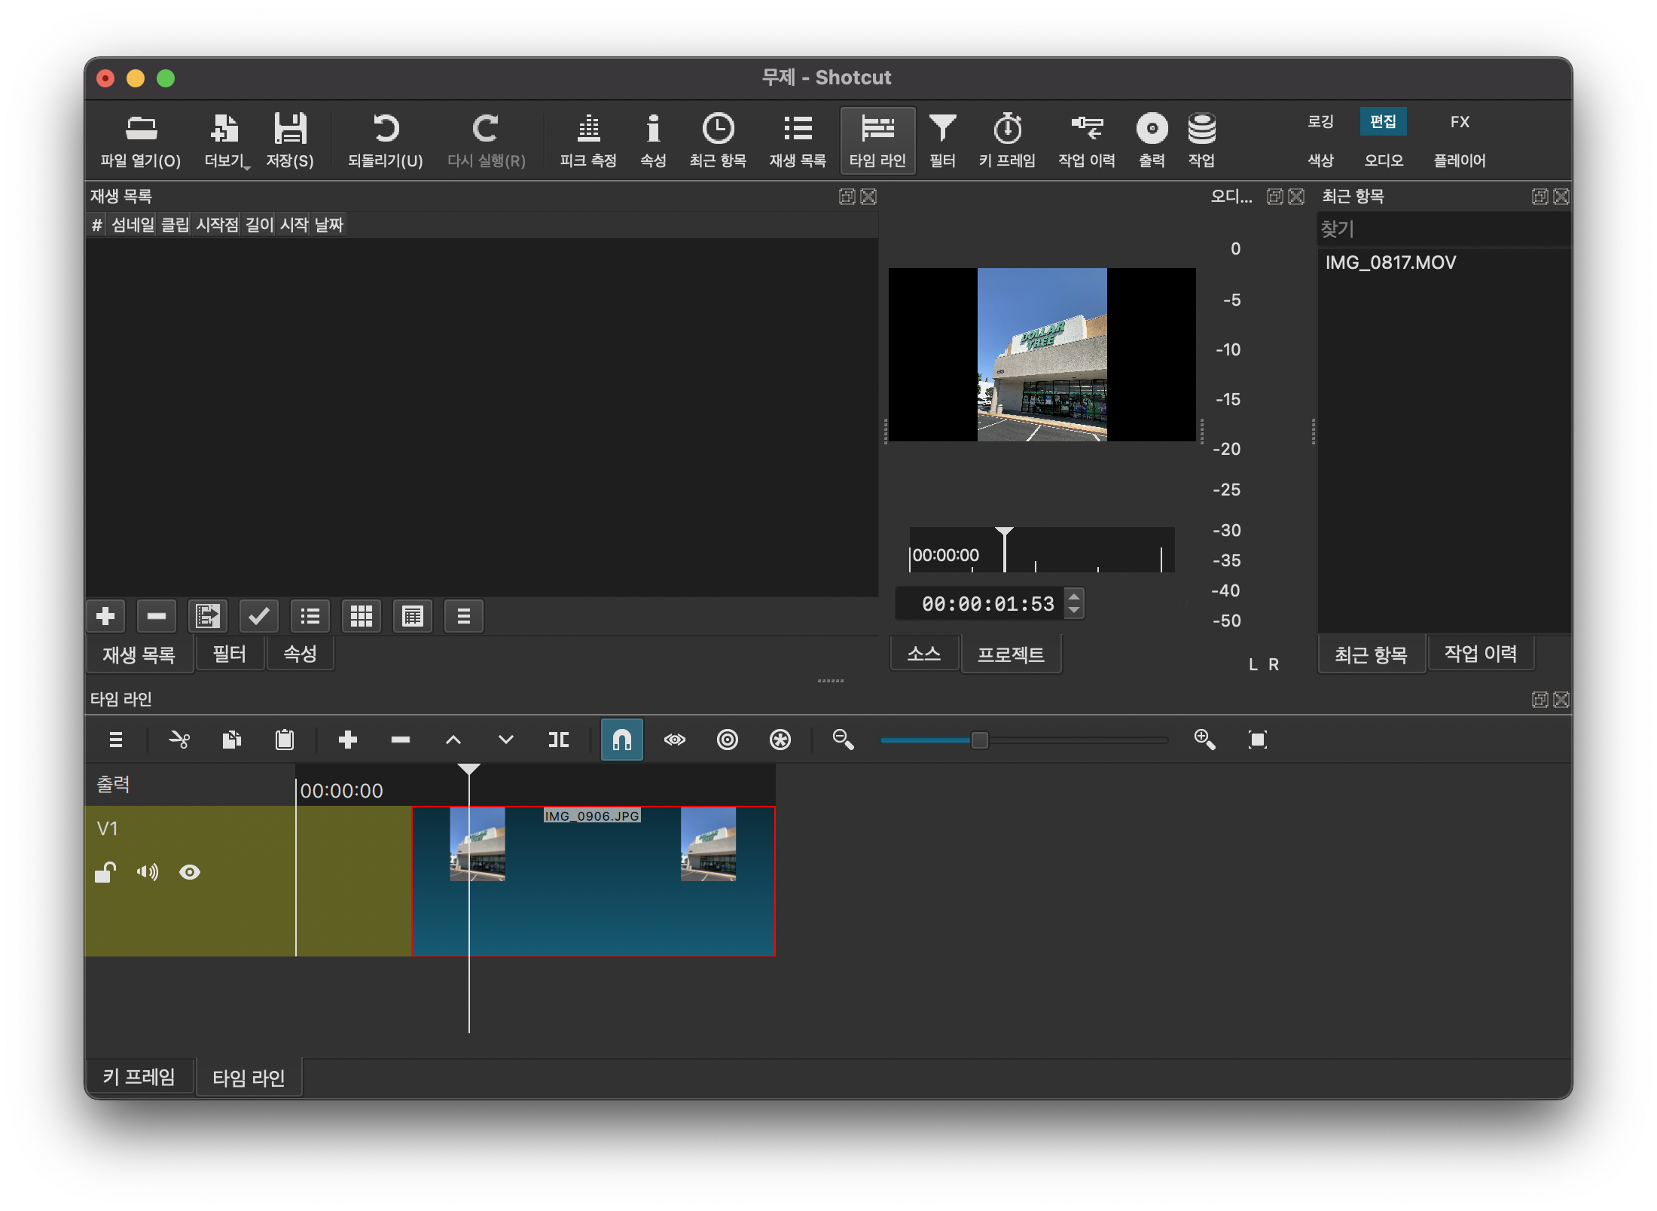This screenshot has width=1657, height=1211.
Task: Open a file with 파일 열기(O)
Action: (x=141, y=141)
